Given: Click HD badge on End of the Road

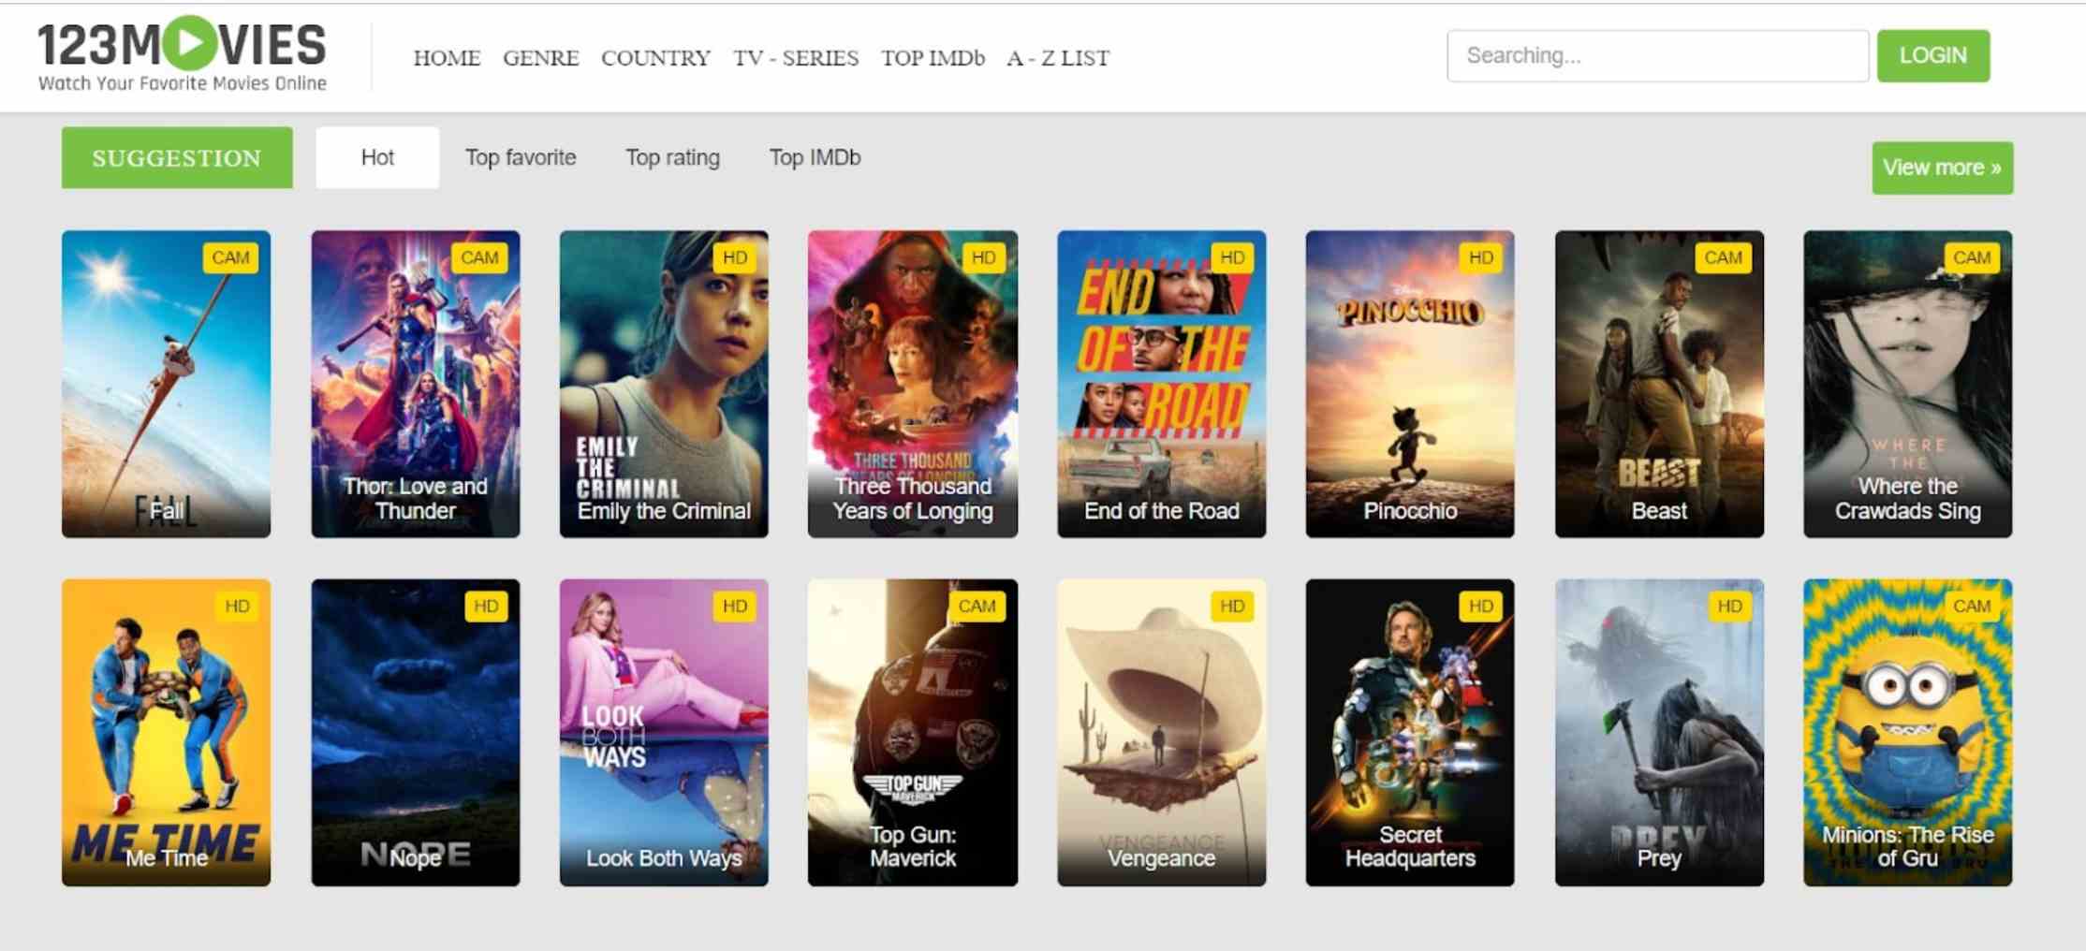Looking at the screenshot, I should click(1232, 257).
